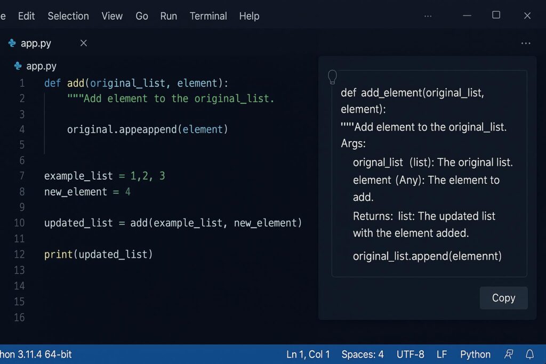The image size is (546, 364).
Task: Click 'UTF-8' encoding status item
Action: tap(410, 354)
